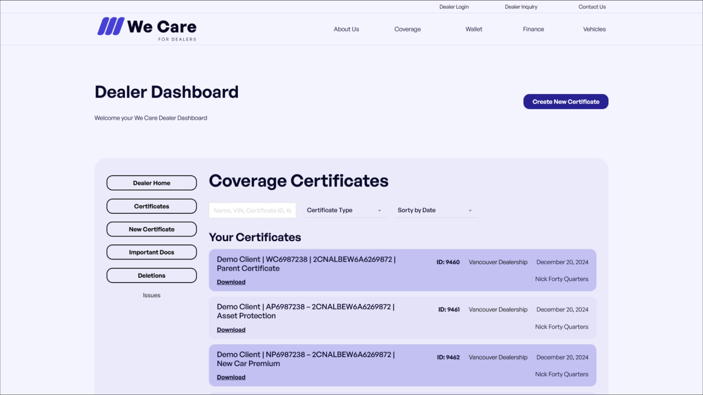Click the We Care logo
This screenshot has width=703, height=395.
pos(147,28)
